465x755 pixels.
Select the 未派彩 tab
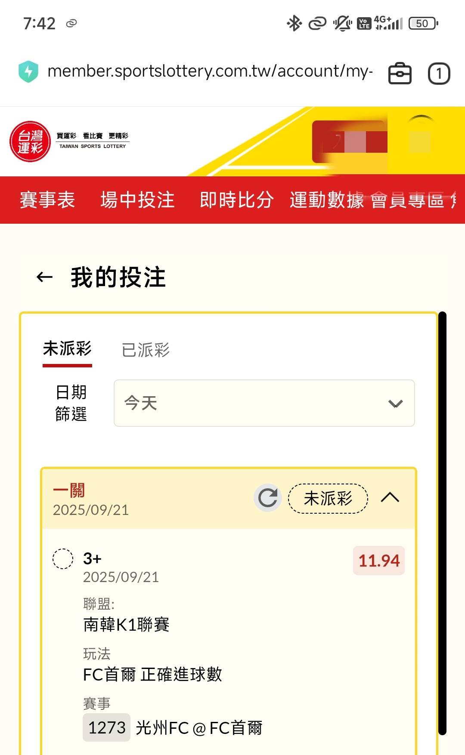tap(67, 349)
